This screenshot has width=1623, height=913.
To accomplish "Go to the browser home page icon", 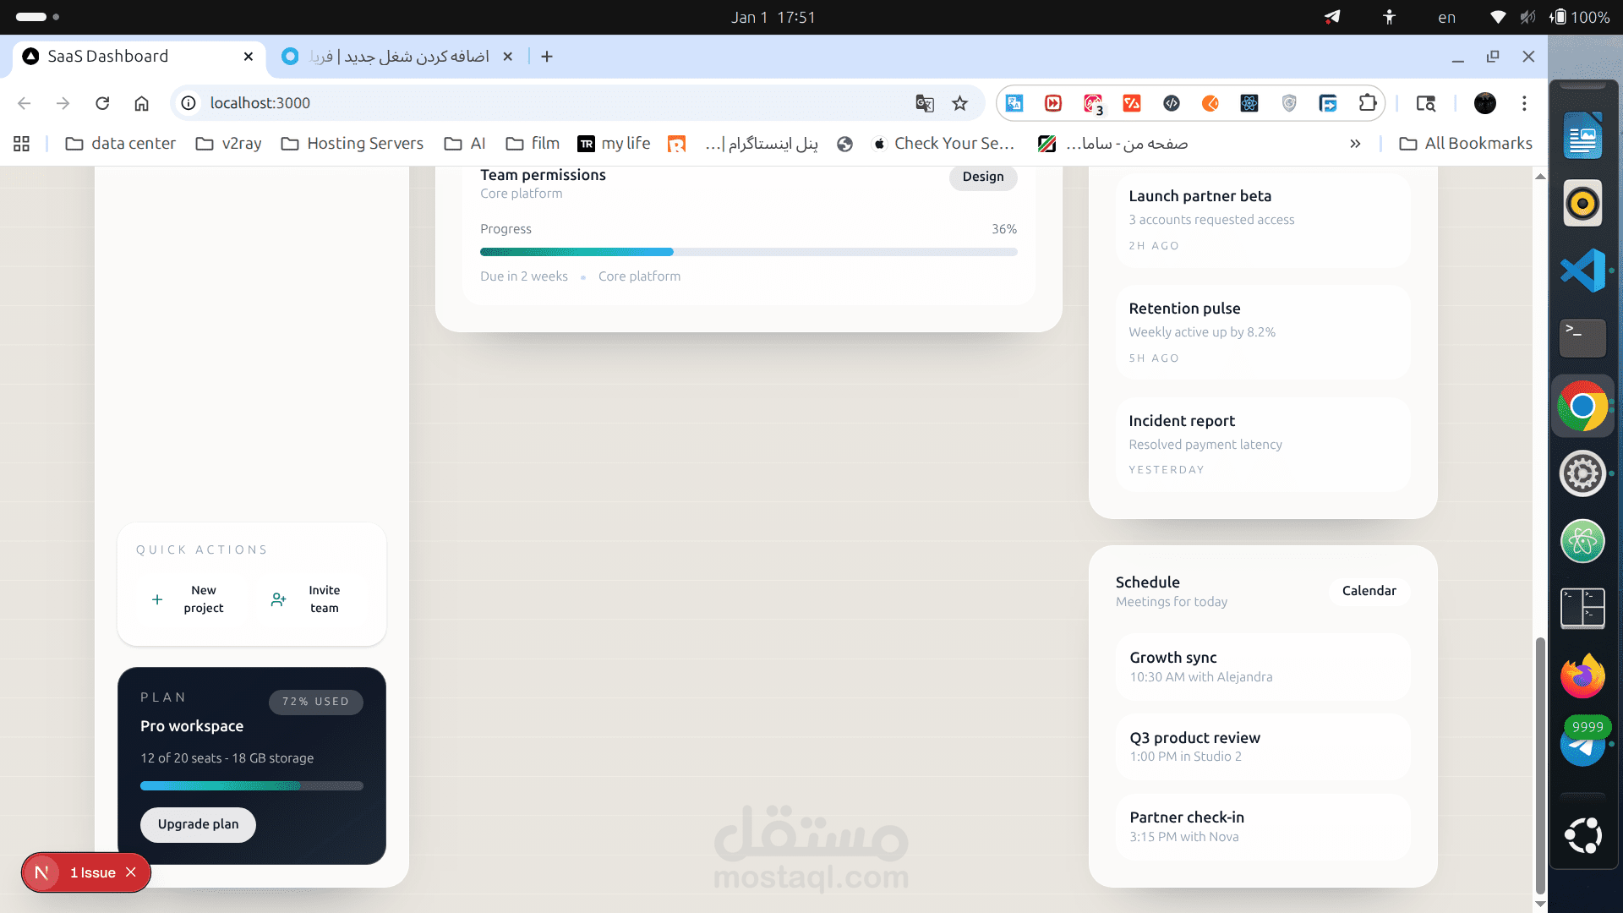I will (141, 103).
